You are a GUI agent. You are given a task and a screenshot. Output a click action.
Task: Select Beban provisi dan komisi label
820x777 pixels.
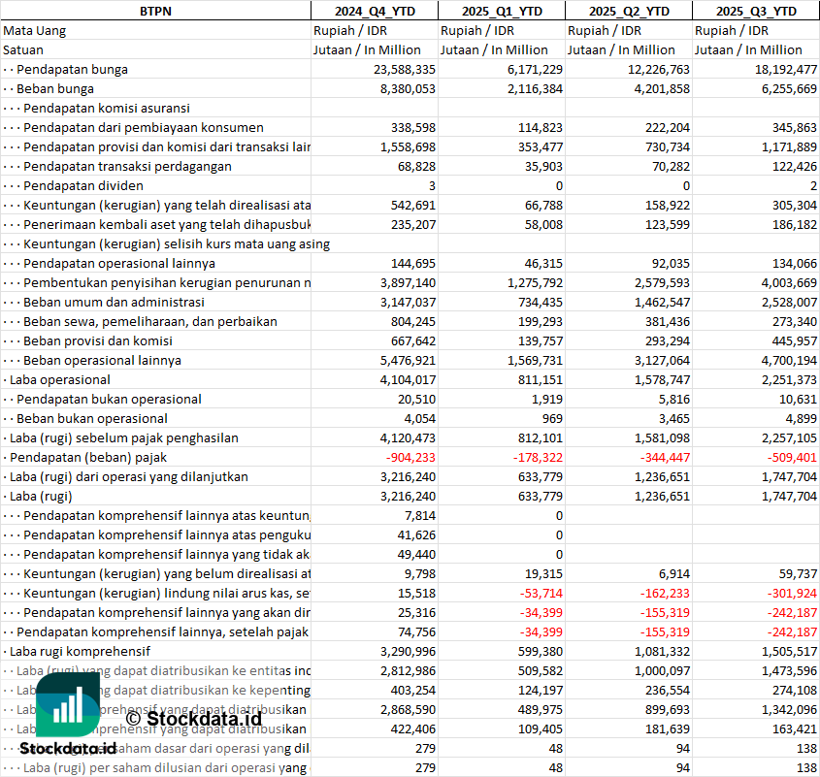(x=98, y=340)
